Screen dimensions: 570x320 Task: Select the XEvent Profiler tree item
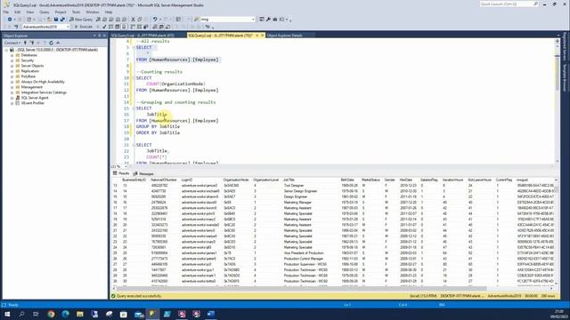[x=32, y=103]
